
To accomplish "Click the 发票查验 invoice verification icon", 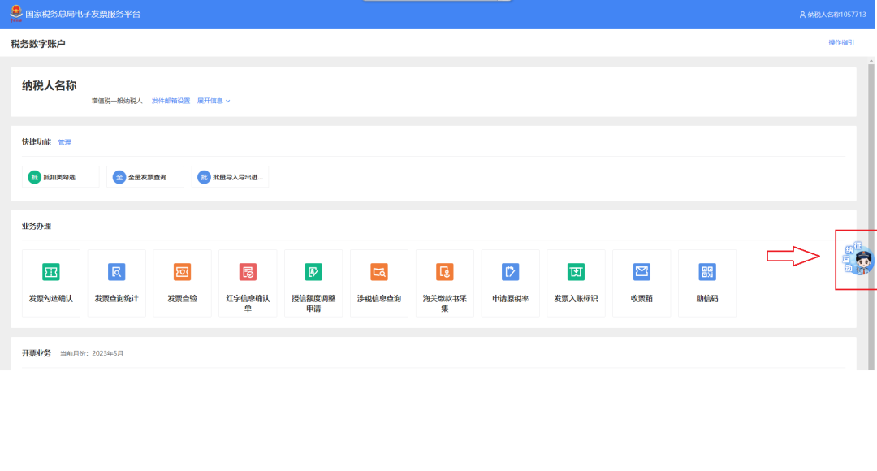I will [183, 272].
